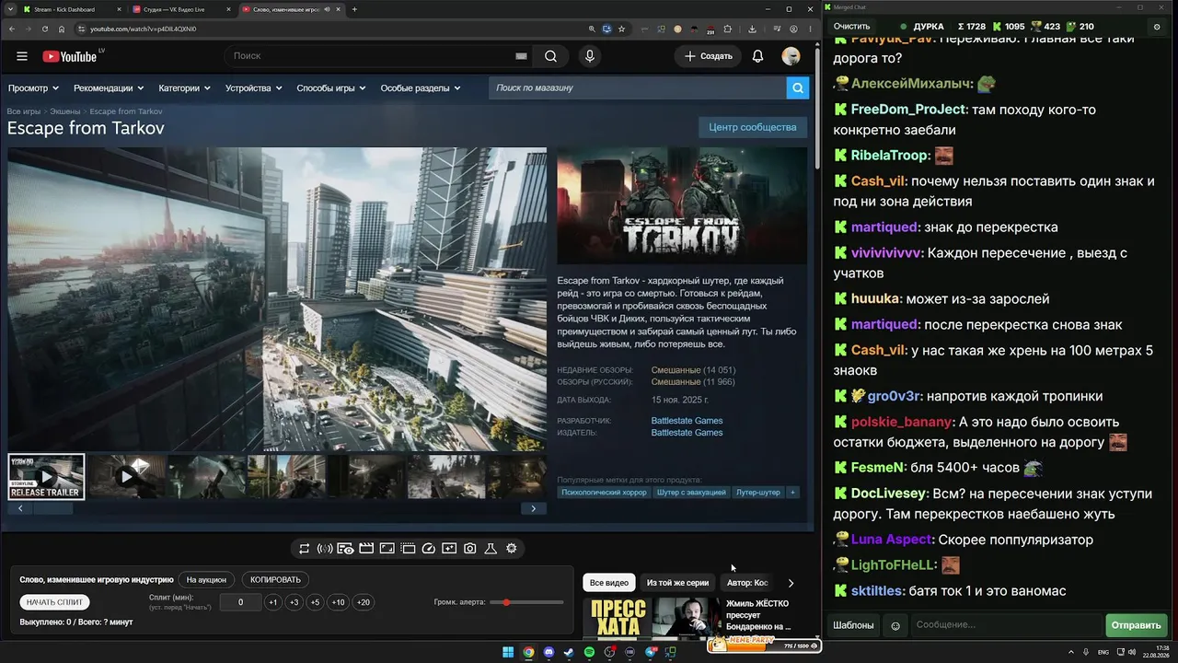Screen dimensions: 1178x663
Task: Click the КОПИРОВАТЬ button
Action: tap(275, 580)
